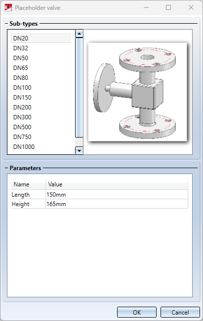Choose DN500 in the sub-types list
203x321 pixels.
click(x=41, y=127)
